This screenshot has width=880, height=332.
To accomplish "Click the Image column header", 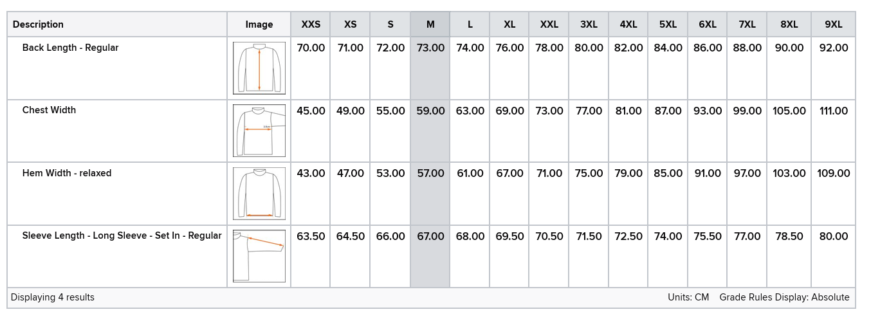I will (x=259, y=24).
